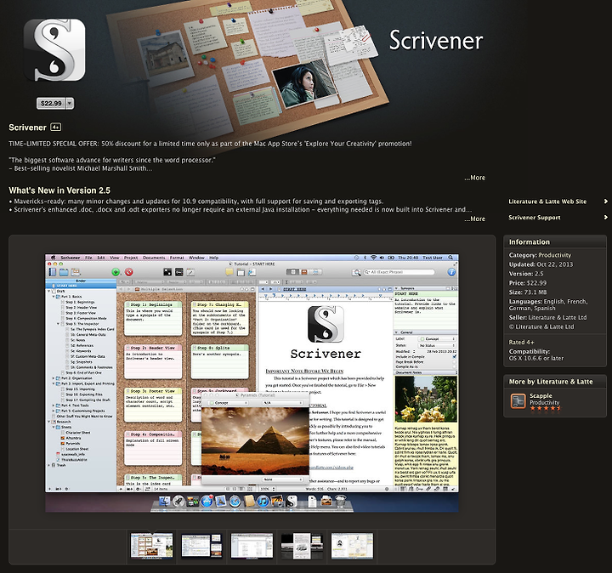Open the View menu in Scrivener screenshot
The image size is (612, 573).
115,258
